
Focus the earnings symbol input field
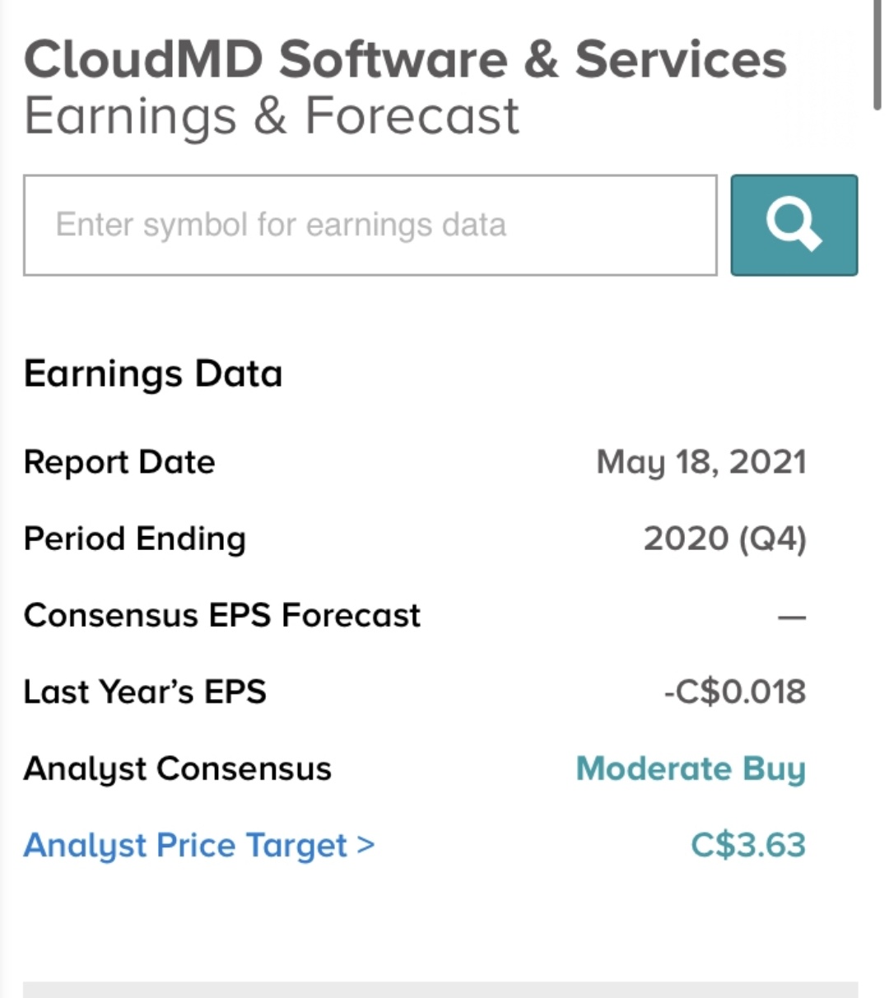coord(370,225)
